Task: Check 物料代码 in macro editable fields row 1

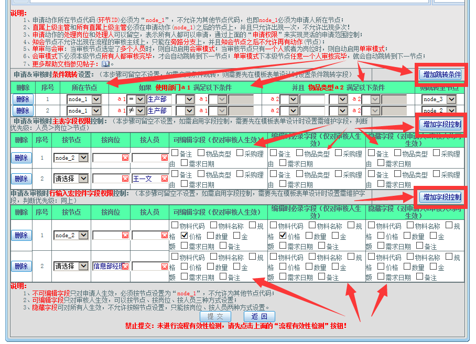Action: [175, 226]
